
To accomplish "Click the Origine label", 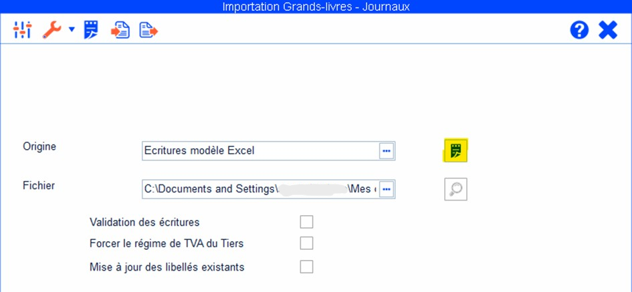I will pos(39,147).
